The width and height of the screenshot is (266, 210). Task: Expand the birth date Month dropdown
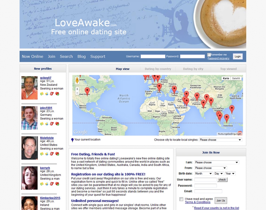(203, 173)
